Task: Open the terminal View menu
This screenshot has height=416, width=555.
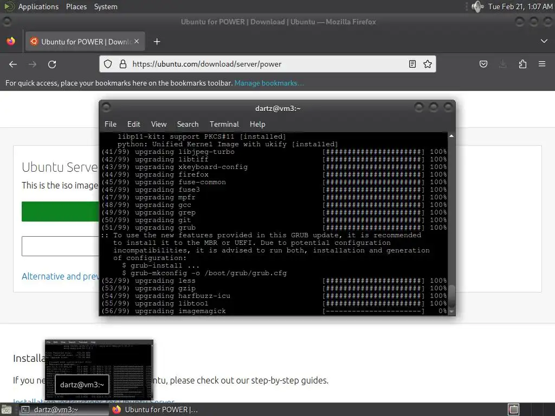Action: click(159, 124)
